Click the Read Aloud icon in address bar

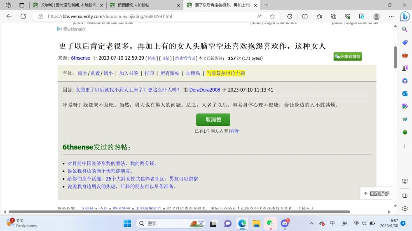pos(260,16)
